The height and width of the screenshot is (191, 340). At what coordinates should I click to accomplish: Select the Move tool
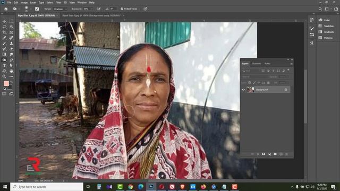pos(4,21)
